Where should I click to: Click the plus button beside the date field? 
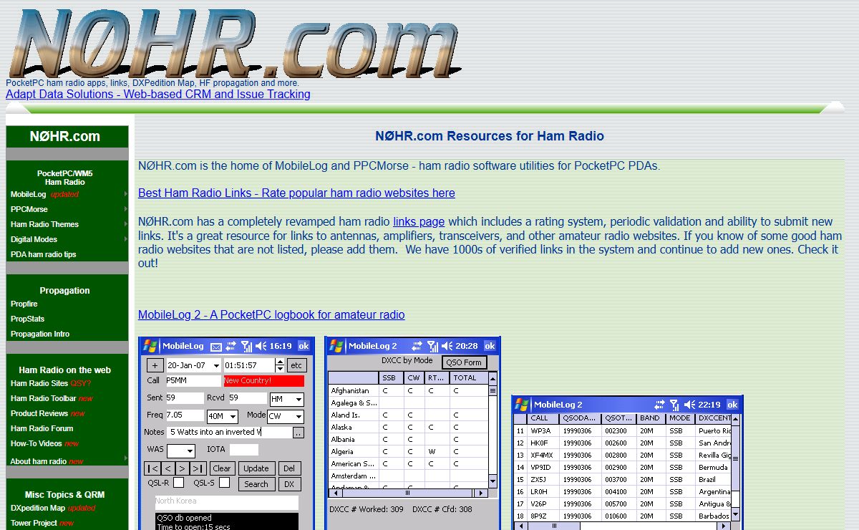(x=155, y=365)
